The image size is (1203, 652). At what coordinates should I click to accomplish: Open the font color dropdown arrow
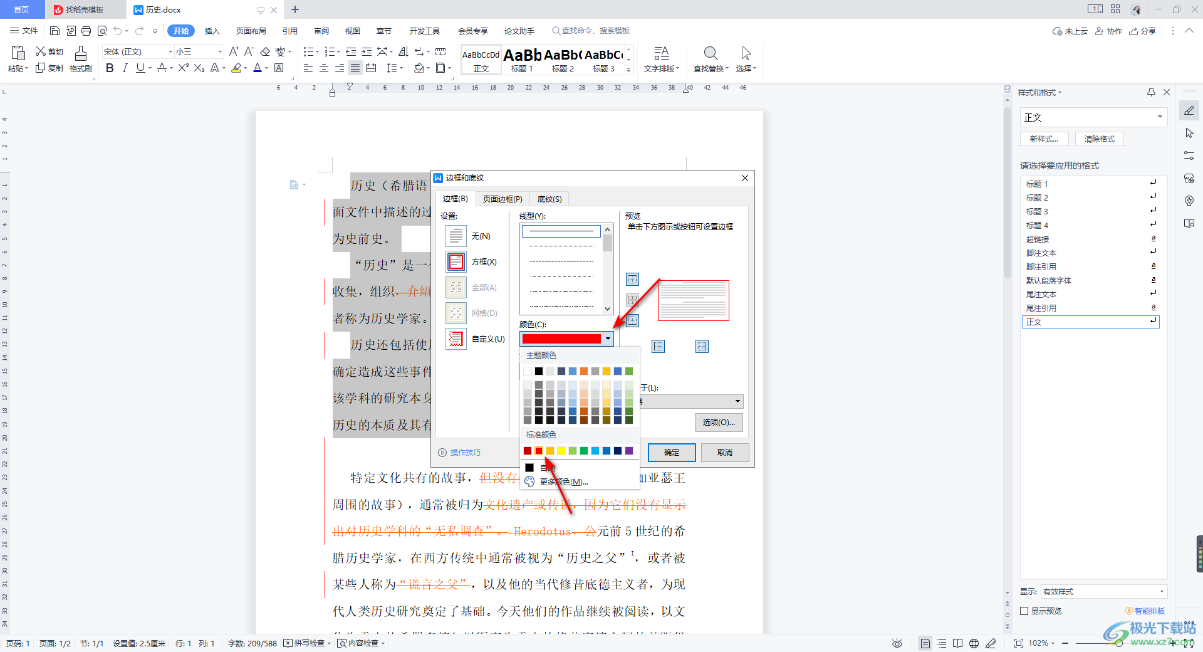(x=266, y=68)
